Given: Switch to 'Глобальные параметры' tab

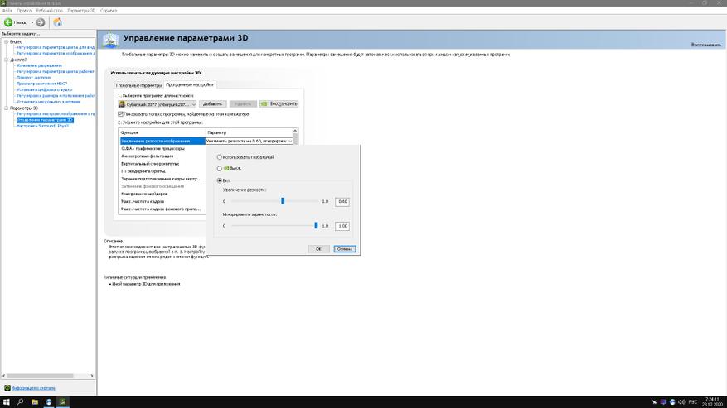Looking at the screenshot, I should coord(138,85).
